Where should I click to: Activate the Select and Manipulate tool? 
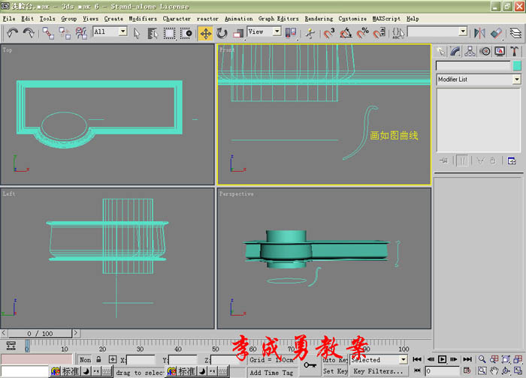coord(310,33)
